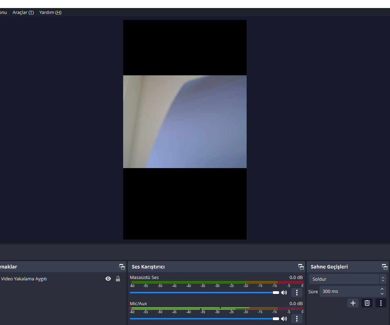This screenshot has height=325, width=390.
Task: Decrease the Süre duration value
Action: tap(382, 294)
